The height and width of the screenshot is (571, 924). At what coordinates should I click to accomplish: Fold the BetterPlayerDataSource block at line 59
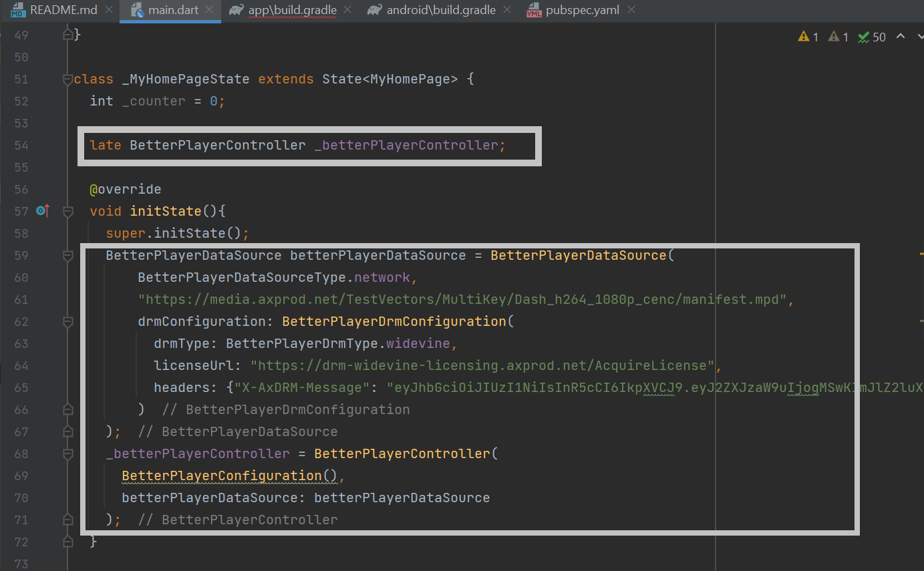point(67,255)
